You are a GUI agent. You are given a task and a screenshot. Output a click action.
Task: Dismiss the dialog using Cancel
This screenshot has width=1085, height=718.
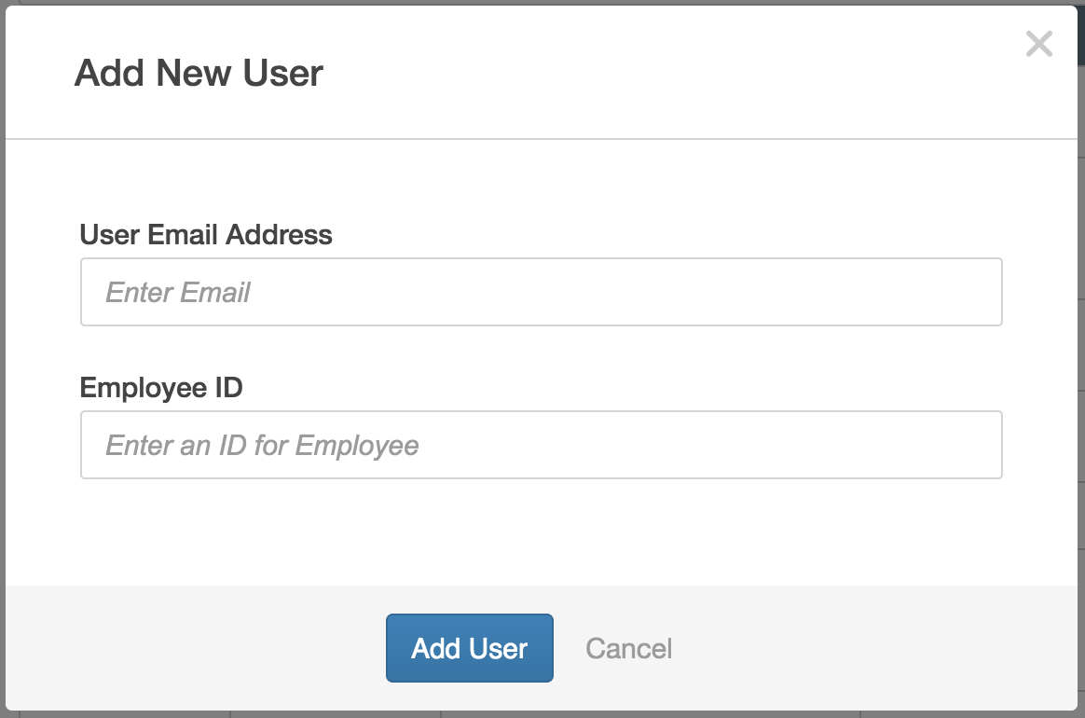(x=629, y=648)
